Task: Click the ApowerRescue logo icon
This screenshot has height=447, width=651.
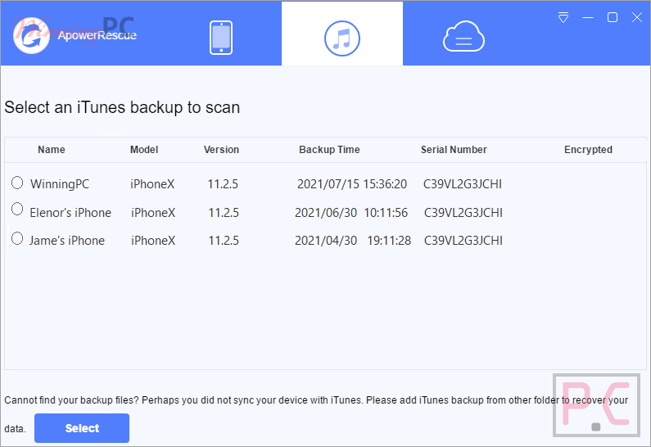Action: click(x=31, y=36)
